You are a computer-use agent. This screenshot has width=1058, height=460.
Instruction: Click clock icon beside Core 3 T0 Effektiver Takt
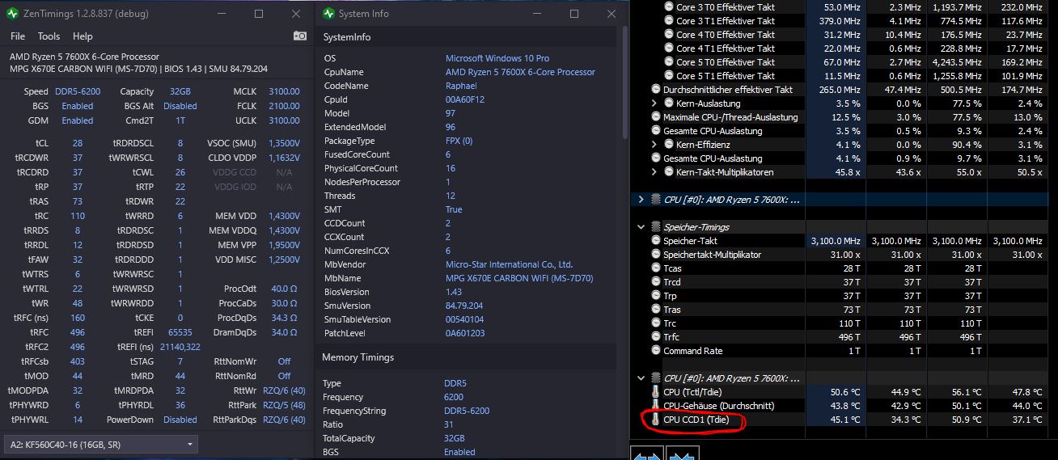point(668,7)
